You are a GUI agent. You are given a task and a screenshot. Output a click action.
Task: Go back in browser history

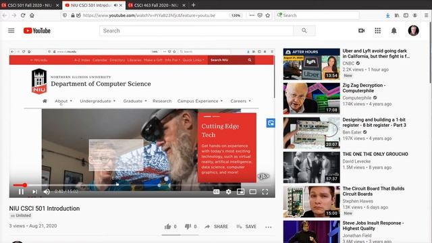point(5,16)
